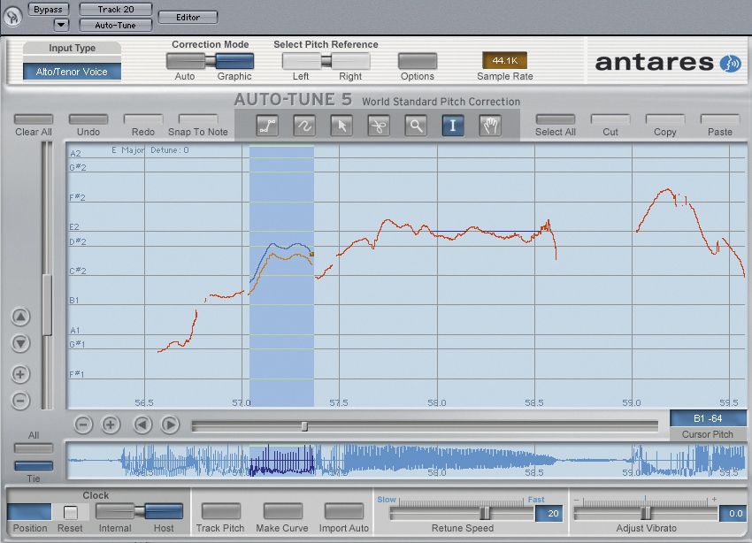Screen dimensions: 752x543
Task: Click horizontal zoom in plus button
Action: pos(111,424)
